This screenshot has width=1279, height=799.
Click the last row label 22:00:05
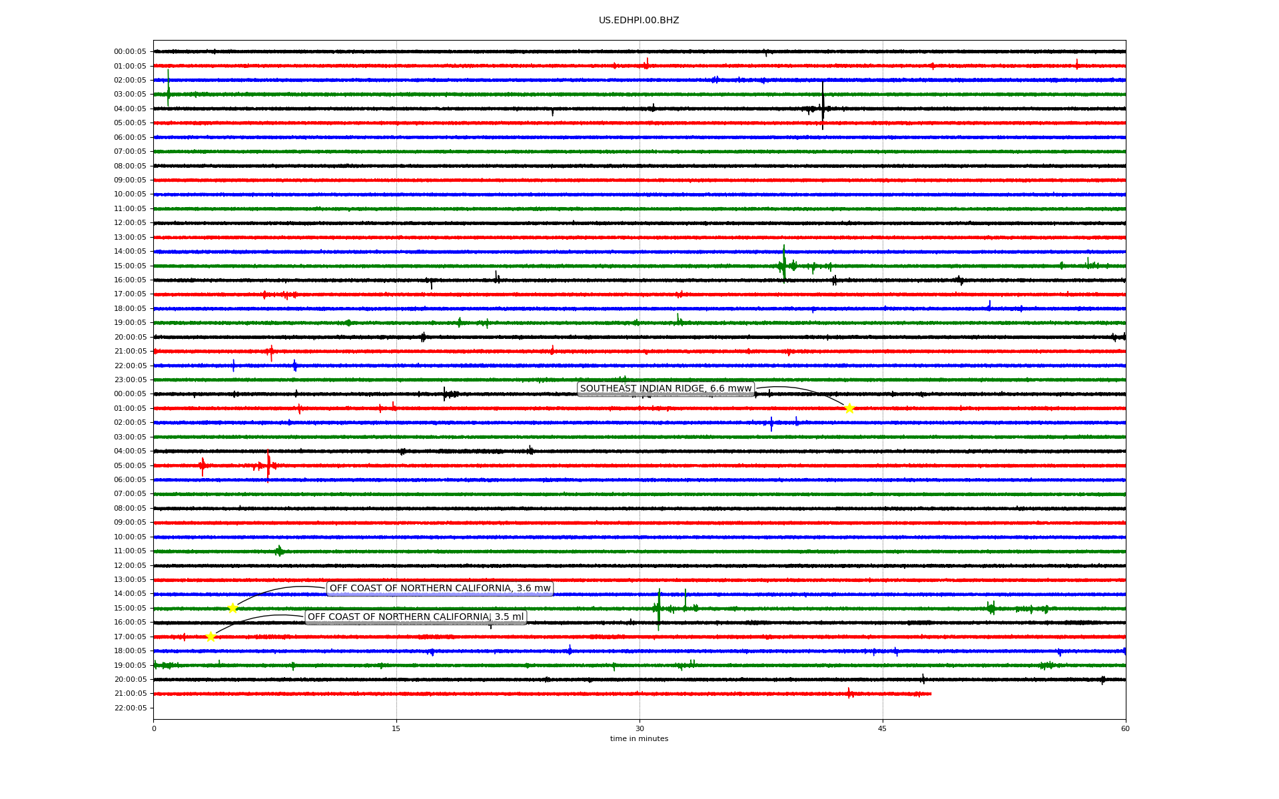tap(130, 708)
